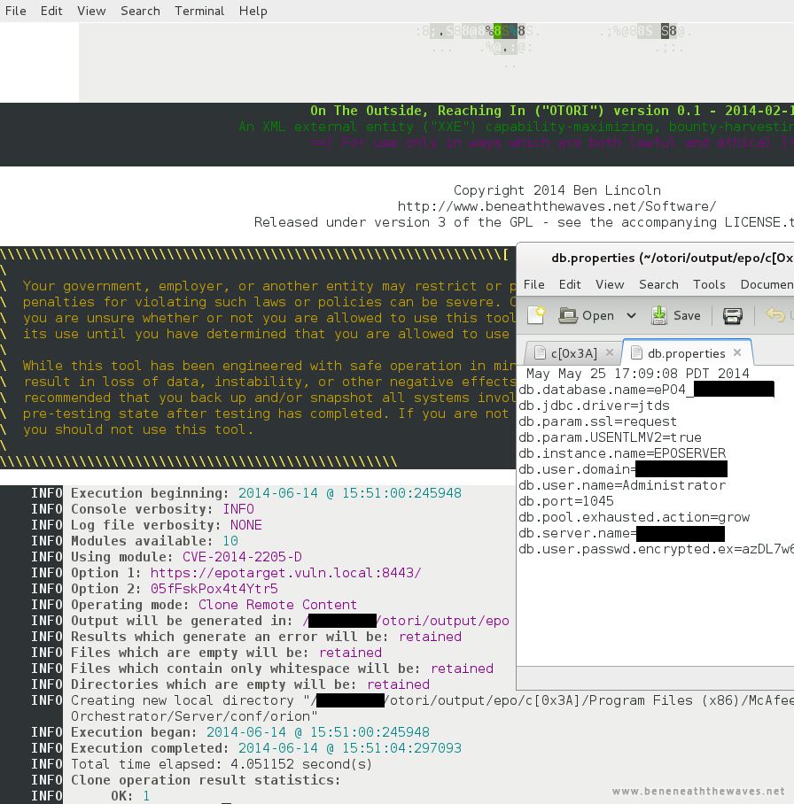This screenshot has width=794, height=804.
Task: Click the Total time elapsed line
Action: coord(222,764)
